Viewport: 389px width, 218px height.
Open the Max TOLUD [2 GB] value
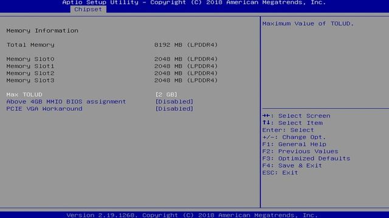pyautogui.click(x=166, y=94)
